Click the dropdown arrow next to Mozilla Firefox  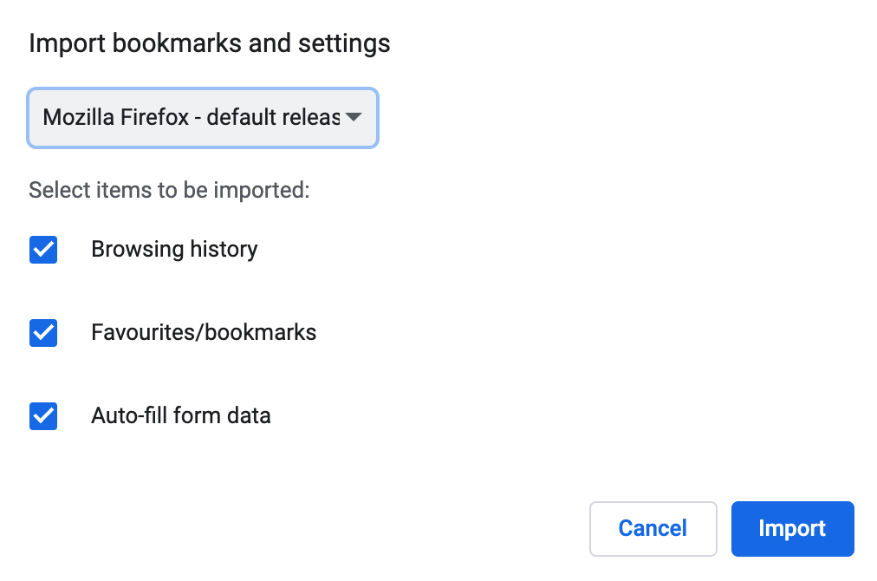click(x=354, y=118)
